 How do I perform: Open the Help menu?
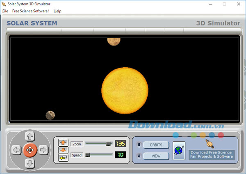click(x=57, y=11)
